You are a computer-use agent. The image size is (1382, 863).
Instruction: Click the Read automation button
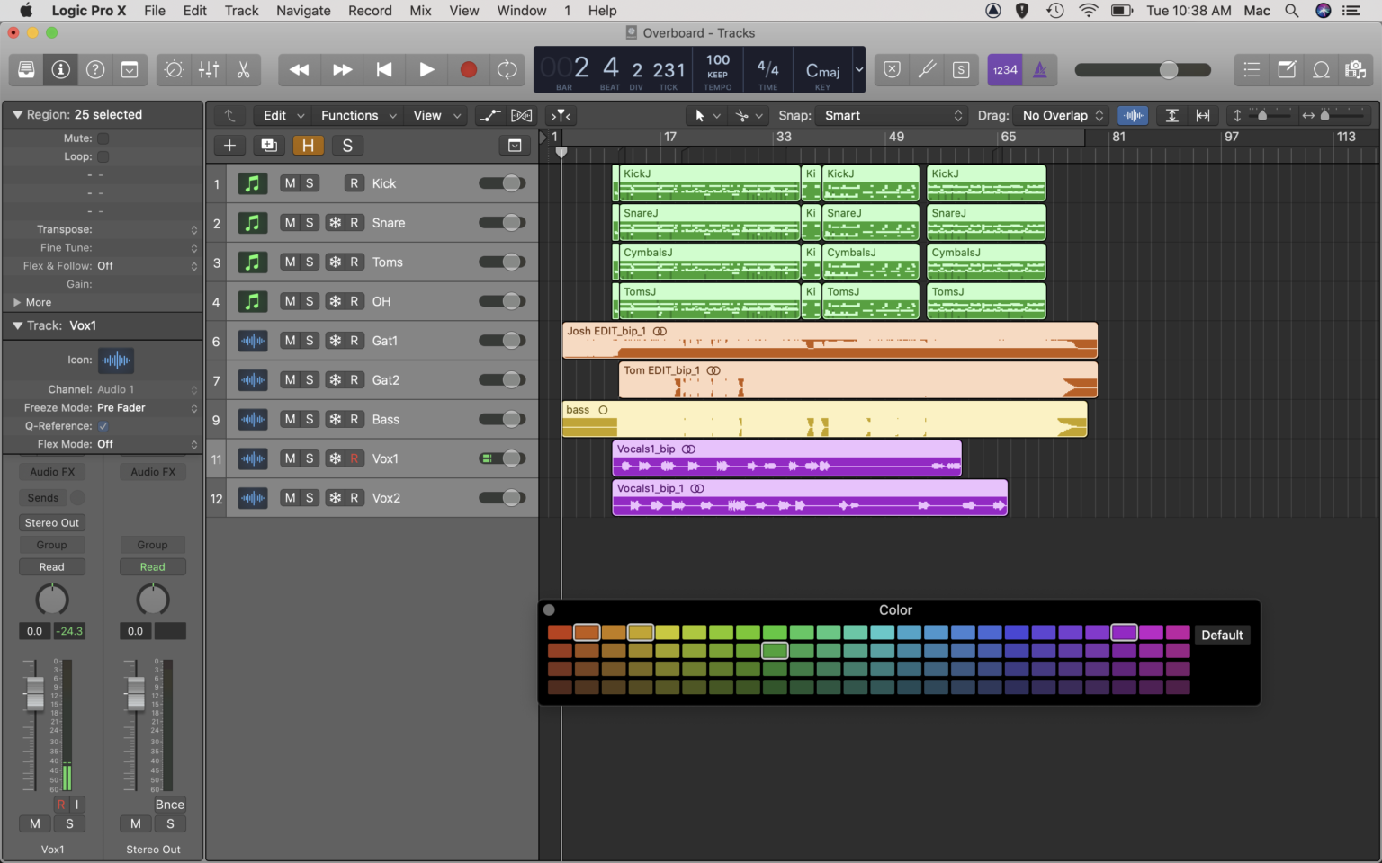click(x=51, y=566)
